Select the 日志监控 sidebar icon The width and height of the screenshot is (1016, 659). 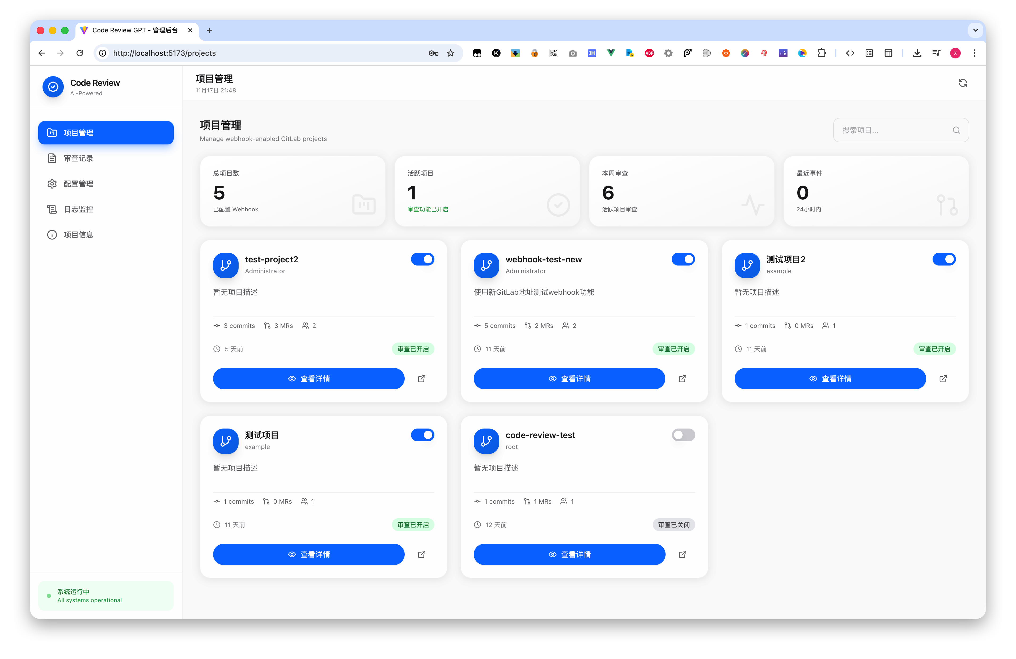point(52,209)
